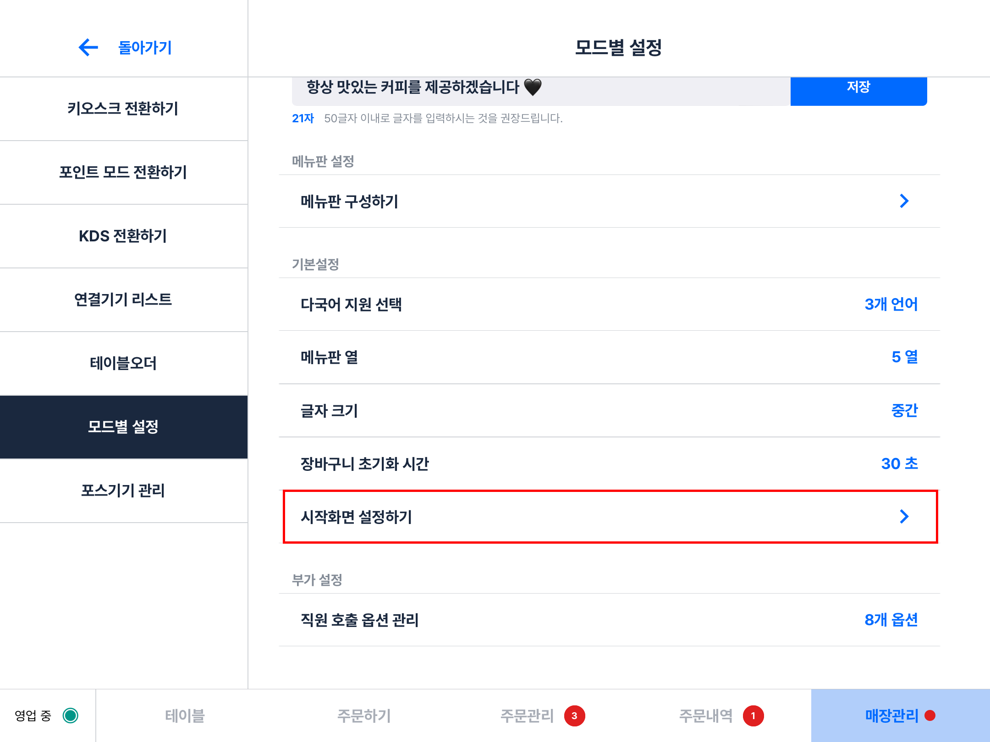Change the 메뉴판 열 5 열 value

pyautogui.click(x=904, y=357)
